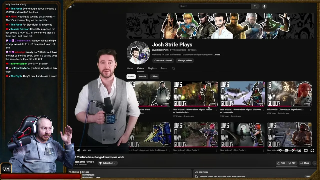Viewport: 320px width, 180px height.
Task: Click the @JoshStrifePlays channel handle
Action: pyautogui.click(x=160, y=50)
